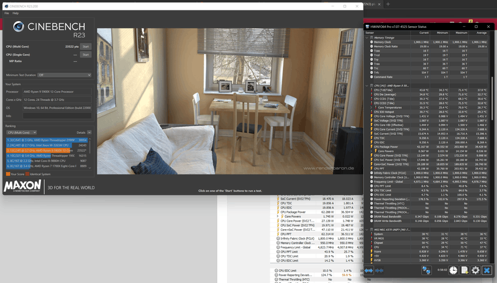
Task: Select ranking row Intel Xeon W-3265M
Action: click(x=47, y=145)
